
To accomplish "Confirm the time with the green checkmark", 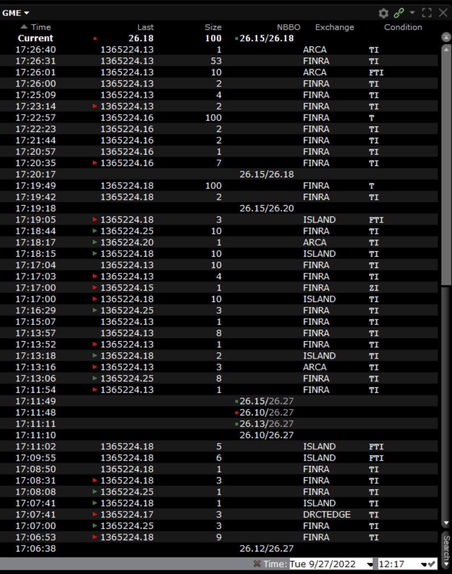I will 431,564.
